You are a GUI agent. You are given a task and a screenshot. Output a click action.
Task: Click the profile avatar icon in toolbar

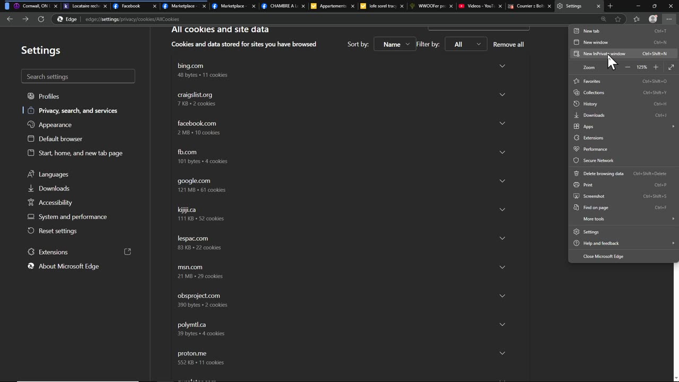pyautogui.click(x=653, y=19)
